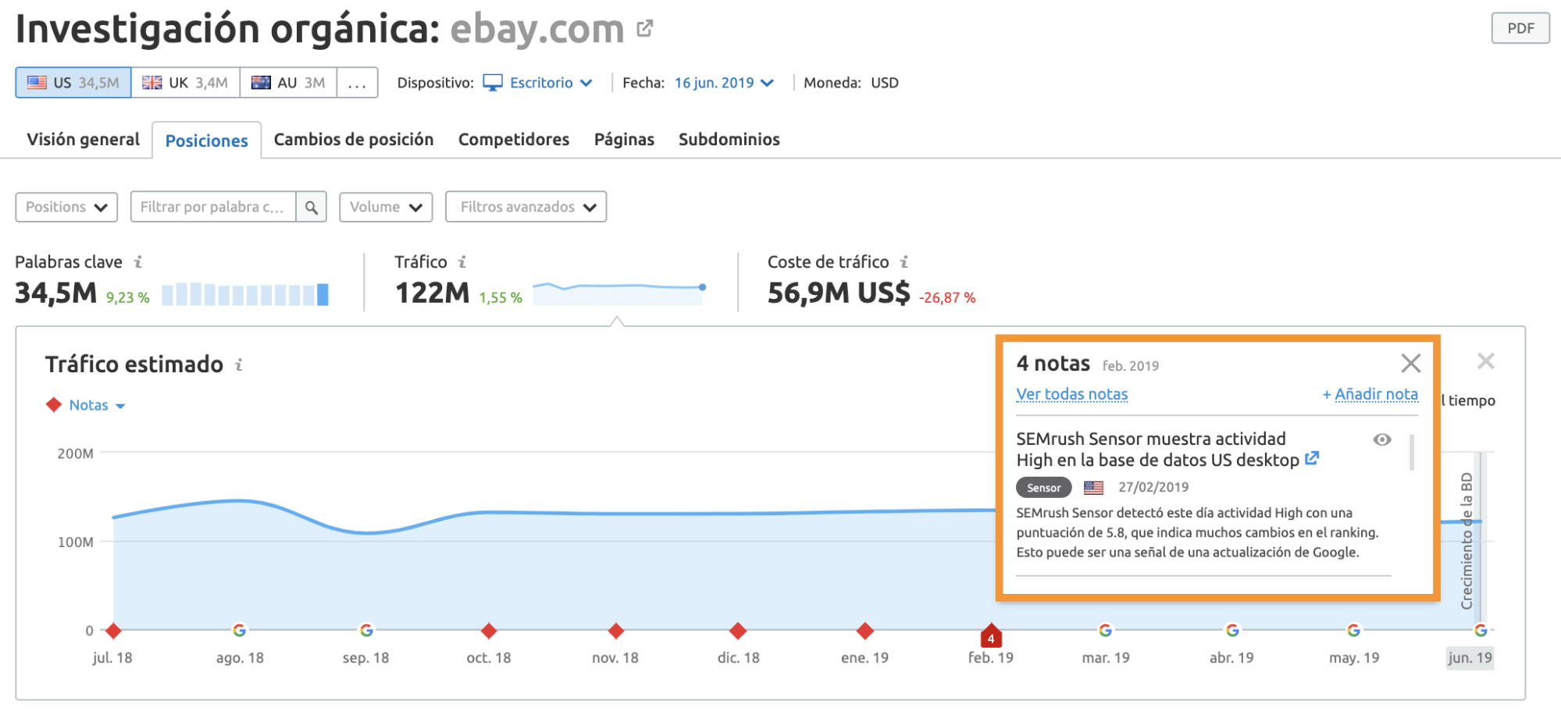This screenshot has height=718, width=1561.
Task: Expand Filtros avanzados dropdown
Action: 526,207
